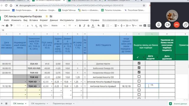
Task: Open text rotation options
Action: [134, 26]
